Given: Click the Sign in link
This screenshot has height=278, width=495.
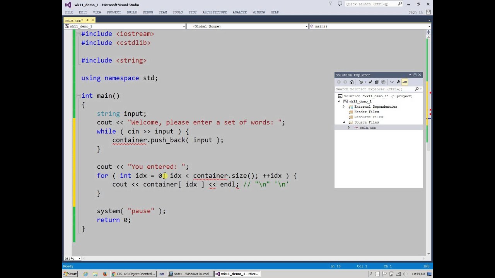Looking at the screenshot, I should [x=415, y=12].
